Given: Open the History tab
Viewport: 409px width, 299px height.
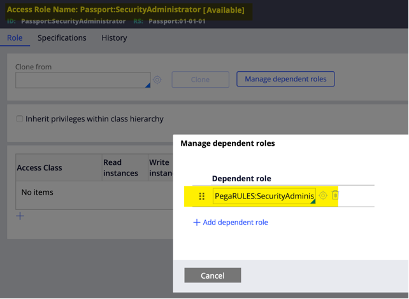Looking at the screenshot, I should [114, 38].
